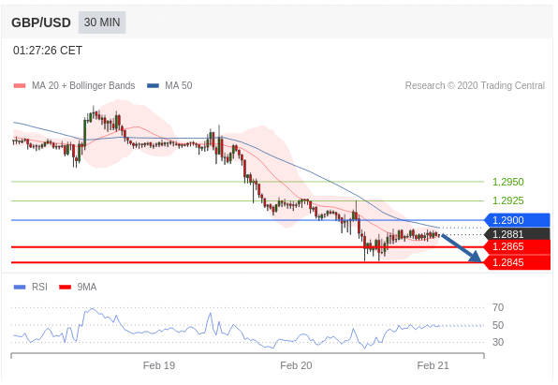Image resolution: width=558 pixels, height=385 pixels.
Task: Click the blue RSI legend marker
Action: (x=20, y=287)
